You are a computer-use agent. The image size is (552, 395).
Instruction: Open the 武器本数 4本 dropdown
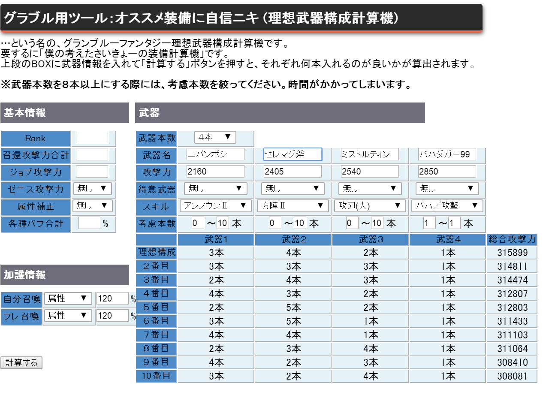click(215, 137)
